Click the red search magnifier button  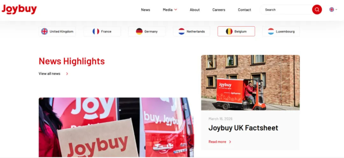pyautogui.click(x=317, y=10)
